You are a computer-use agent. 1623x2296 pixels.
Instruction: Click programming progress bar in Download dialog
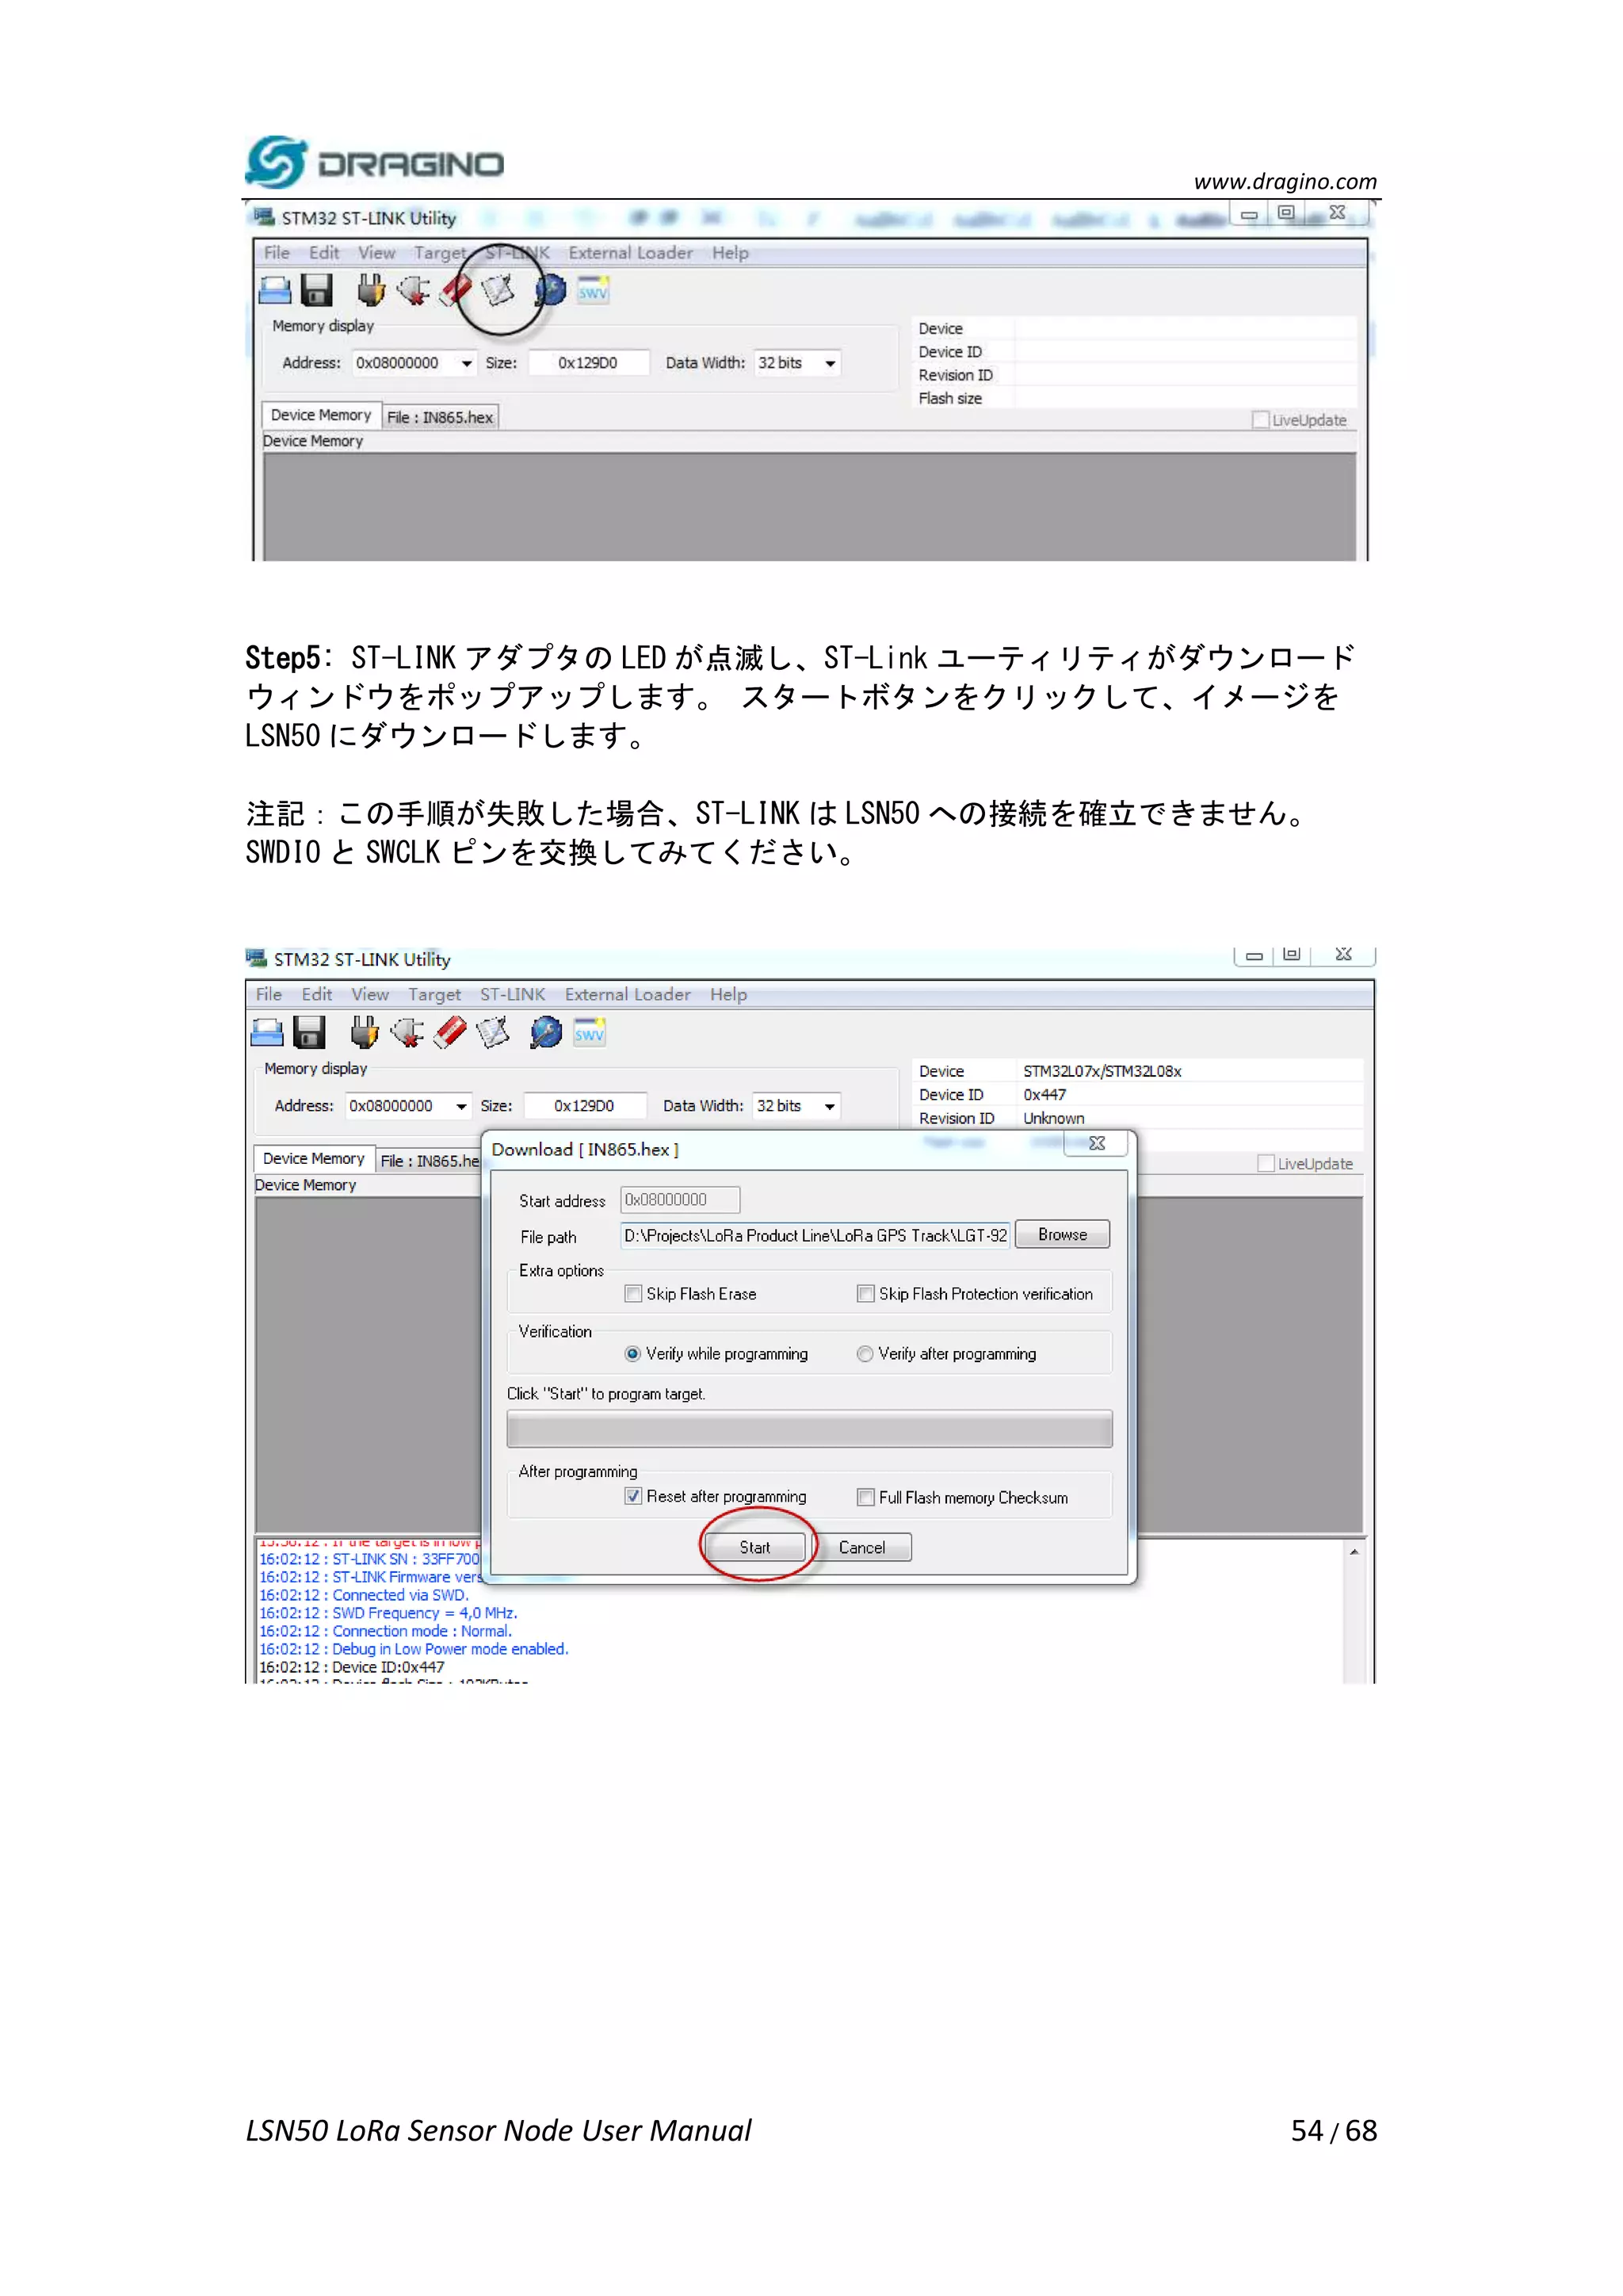pyautogui.click(x=809, y=1429)
